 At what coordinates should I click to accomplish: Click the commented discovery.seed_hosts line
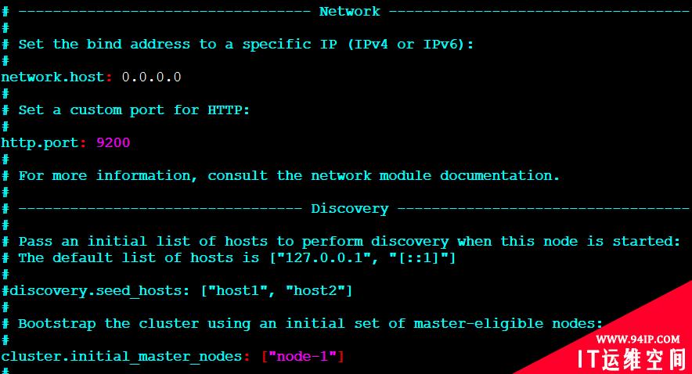[x=177, y=290]
